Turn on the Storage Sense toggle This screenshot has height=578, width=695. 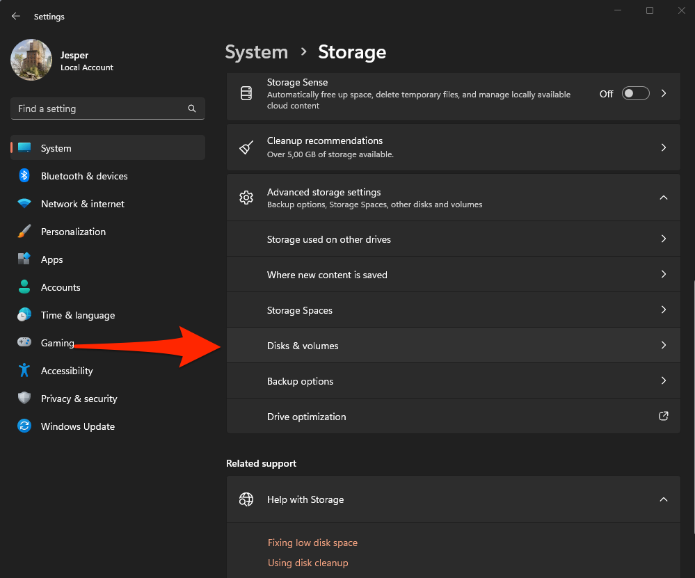635,93
